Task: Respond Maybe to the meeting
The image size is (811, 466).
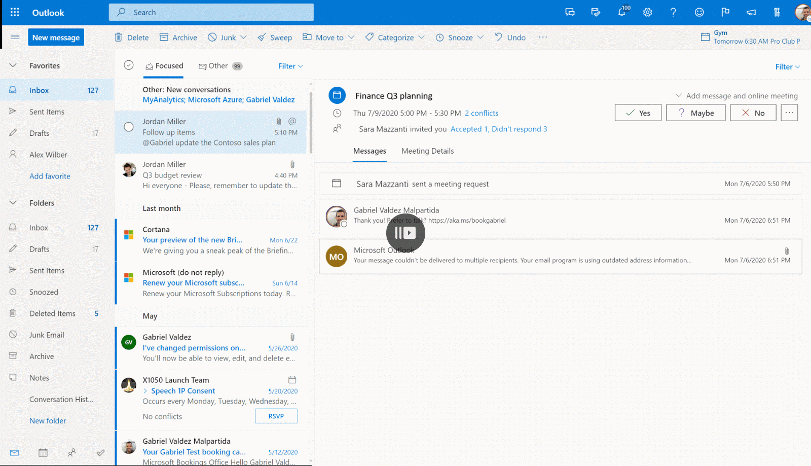Action: pyautogui.click(x=696, y=113)
